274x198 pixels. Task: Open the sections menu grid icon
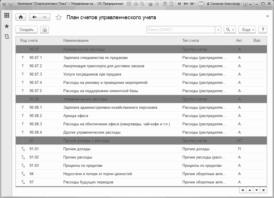coord(7,15)
